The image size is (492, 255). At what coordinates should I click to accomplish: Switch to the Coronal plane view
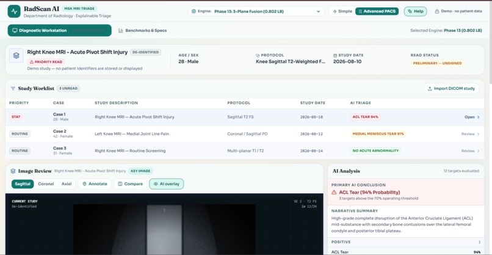pyautogui.click(x=46, y=184)
